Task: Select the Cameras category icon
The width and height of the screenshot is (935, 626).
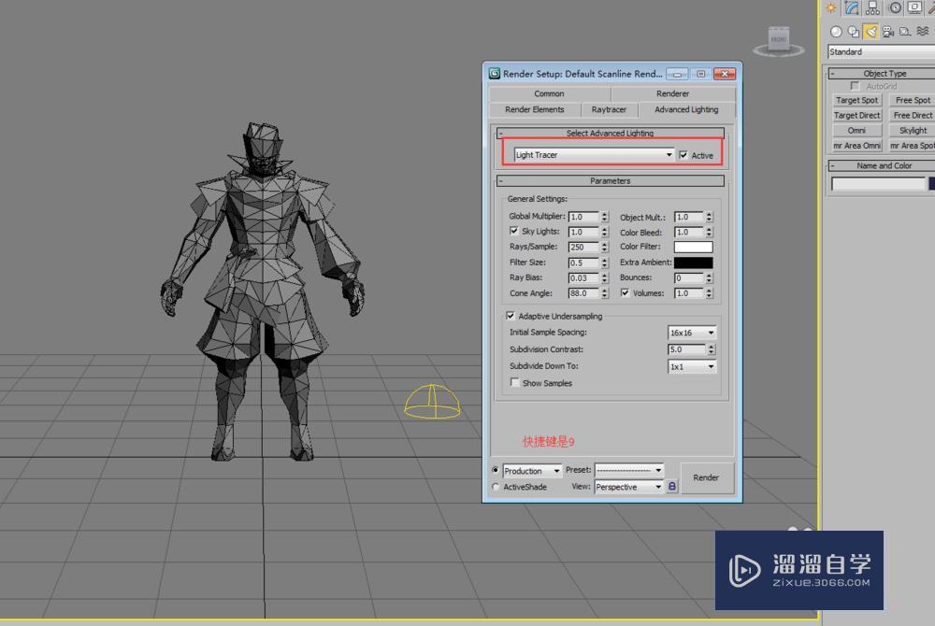Action: pos(888,32)
